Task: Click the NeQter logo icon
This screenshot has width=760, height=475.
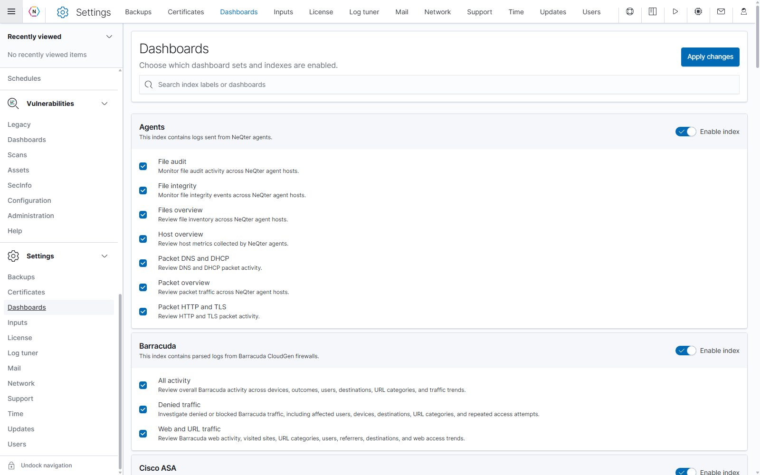Action: [x=34, y=11]
